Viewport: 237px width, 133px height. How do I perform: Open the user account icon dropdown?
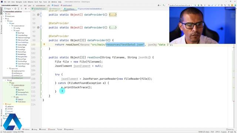coord(159,5)
